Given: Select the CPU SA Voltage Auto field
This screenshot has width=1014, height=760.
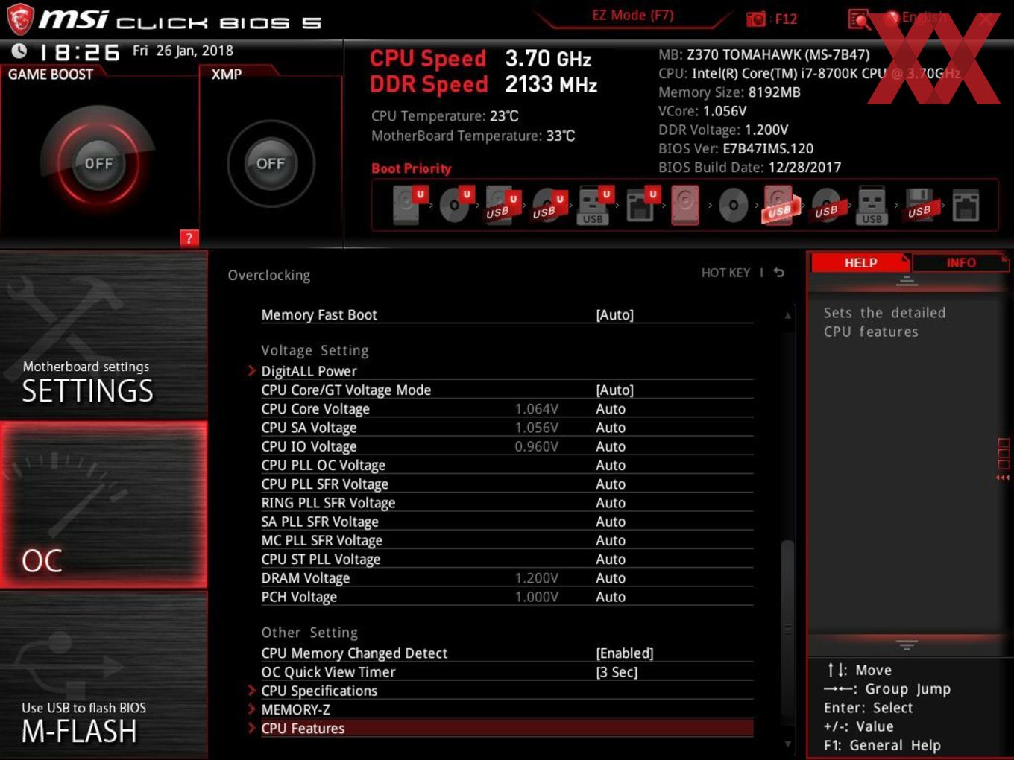Looking at the screenshot, I should click(x=611, y=427).
